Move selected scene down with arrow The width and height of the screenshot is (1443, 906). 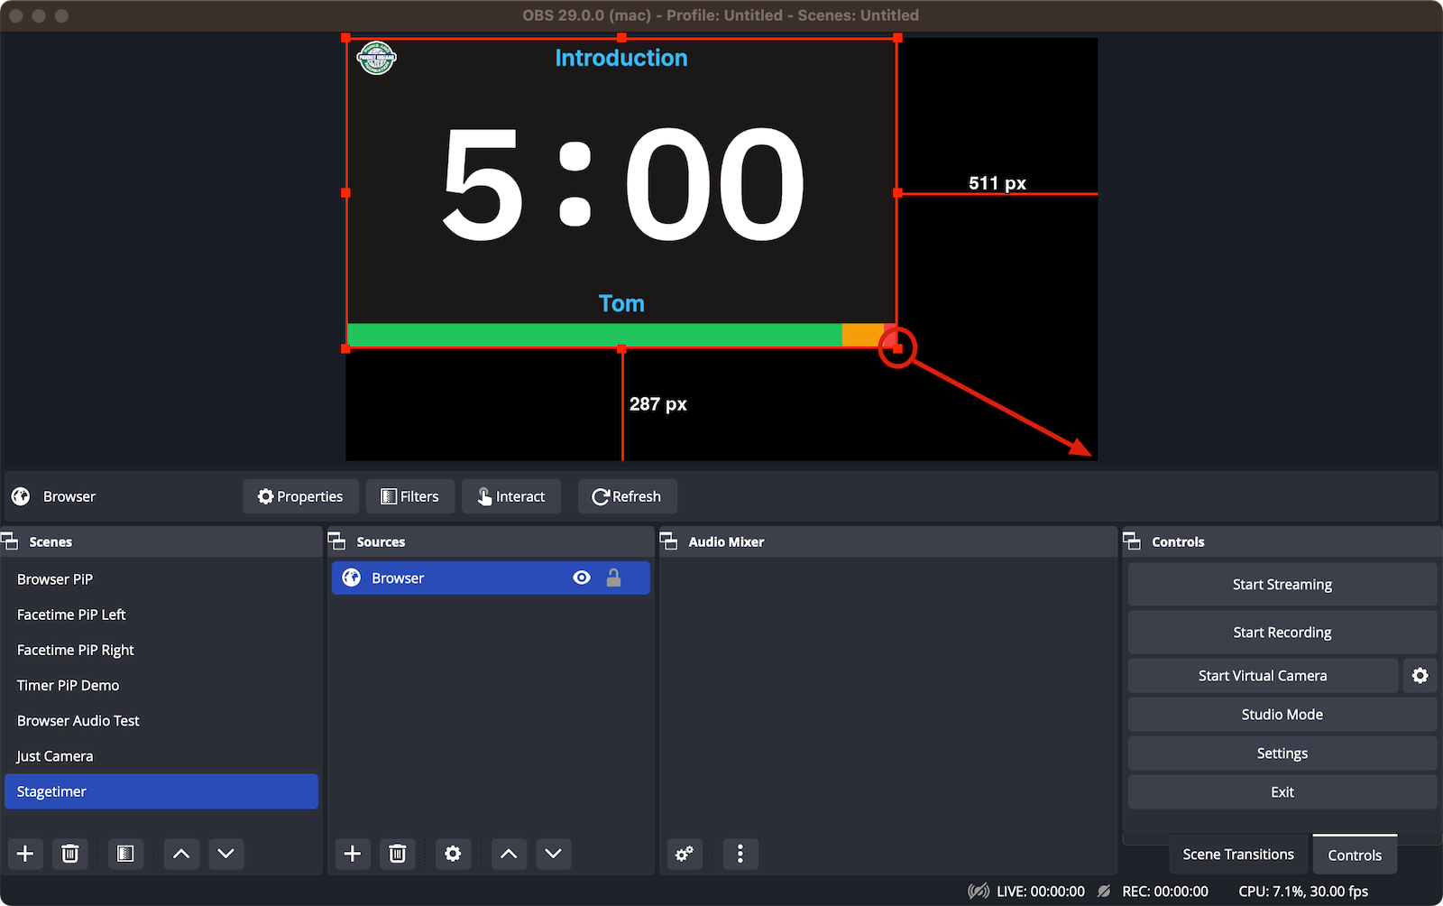click(x=226, y=854)
